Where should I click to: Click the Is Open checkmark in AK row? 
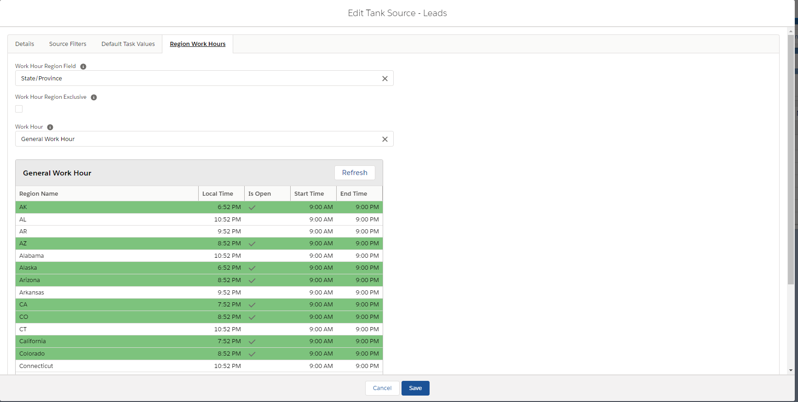click(x=252, y=208)
